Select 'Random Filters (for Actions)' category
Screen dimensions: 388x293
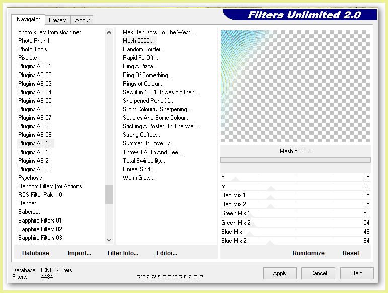(51, 186)
